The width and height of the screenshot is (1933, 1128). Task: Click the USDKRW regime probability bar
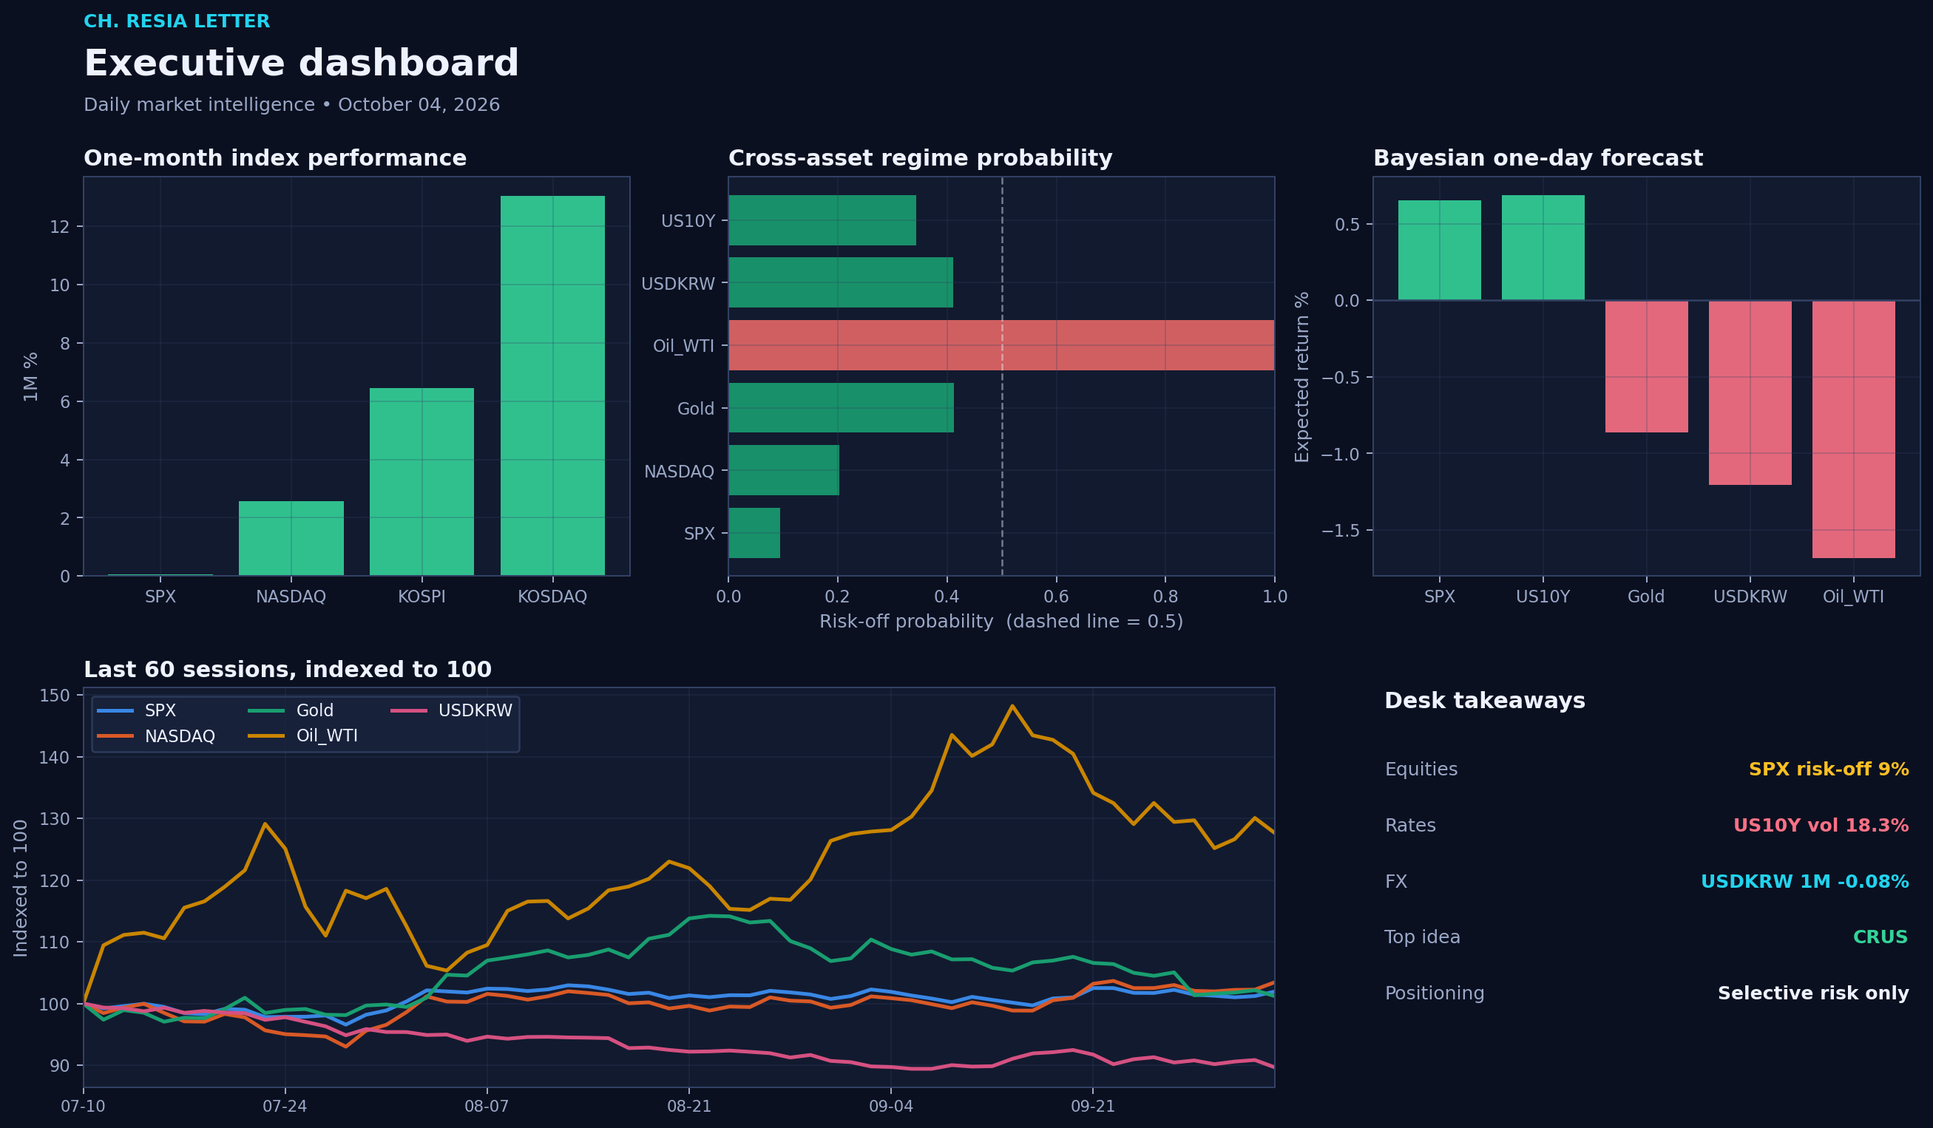tap(841, 283)
